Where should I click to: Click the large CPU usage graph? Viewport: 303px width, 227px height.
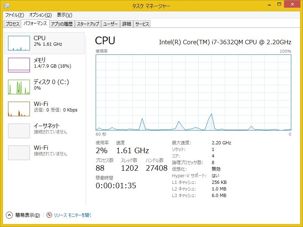[193, 92]
